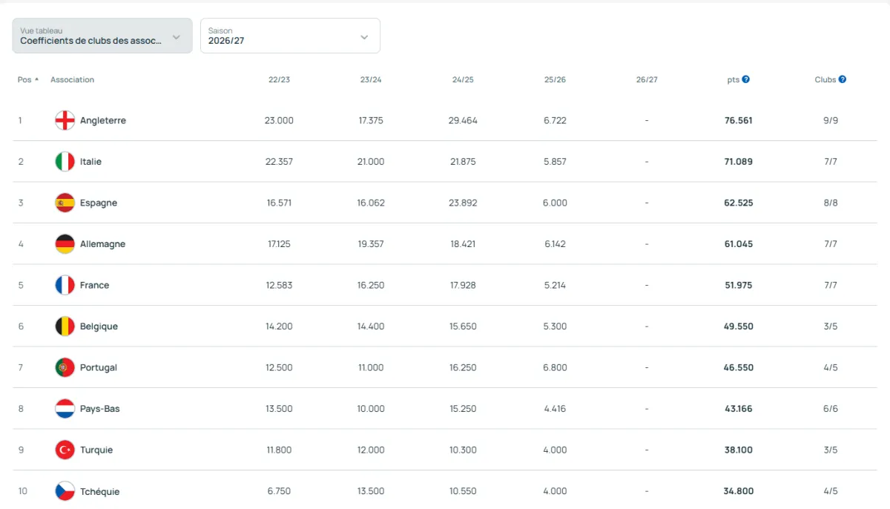Select the 22/23 column header
The image size is (890, 509).
[279, 79]
